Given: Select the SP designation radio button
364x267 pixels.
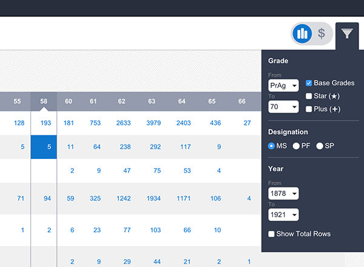Looking at the screenshot, I should click(322, 146).
